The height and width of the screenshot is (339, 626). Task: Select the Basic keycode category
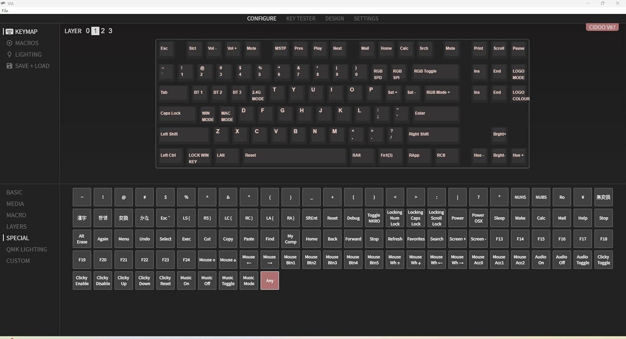pyautogui.click(x=15, y=192)
